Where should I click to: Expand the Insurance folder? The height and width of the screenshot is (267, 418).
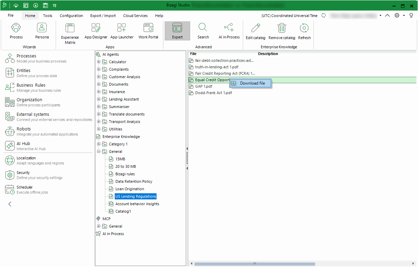tap(99, 92)
